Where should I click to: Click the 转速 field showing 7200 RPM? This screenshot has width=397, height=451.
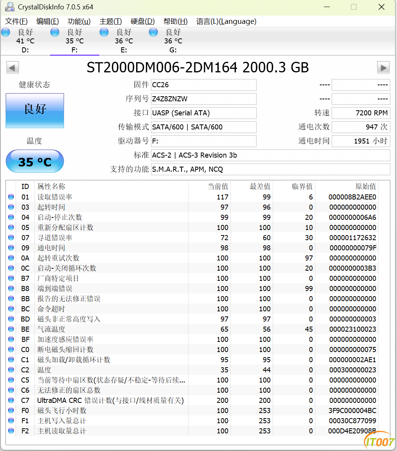click(361, 113)
